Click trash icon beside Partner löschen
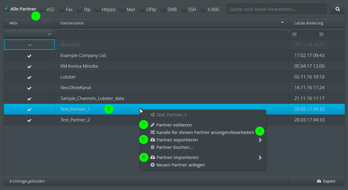 click(x=152, y=147)
